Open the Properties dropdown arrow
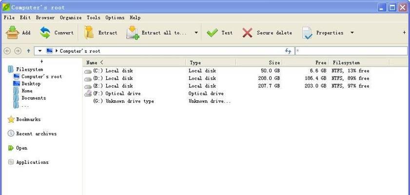Viewport: 410px width, 195px height. (x=352, y=33)
